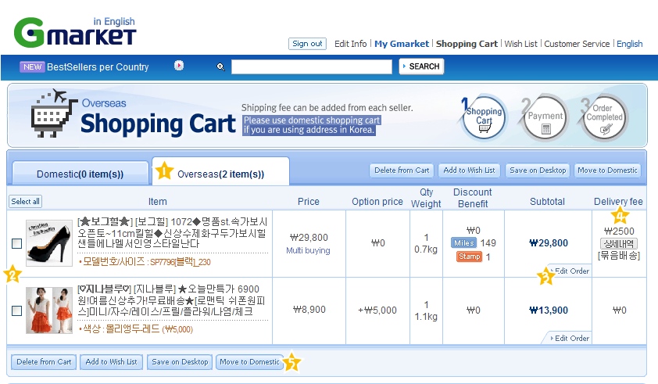Open the black high heel product thumbnail
Screen dimensions: 658x384
pos(49,243)
